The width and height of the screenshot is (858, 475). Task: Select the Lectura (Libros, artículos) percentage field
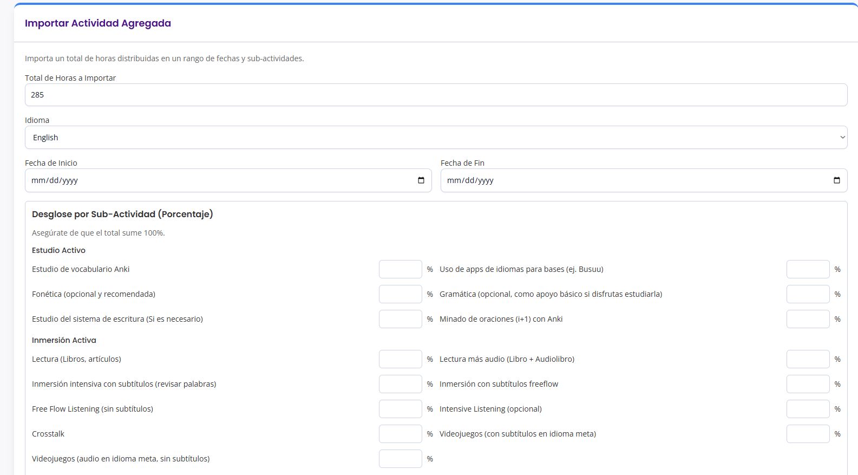[400, 359]
